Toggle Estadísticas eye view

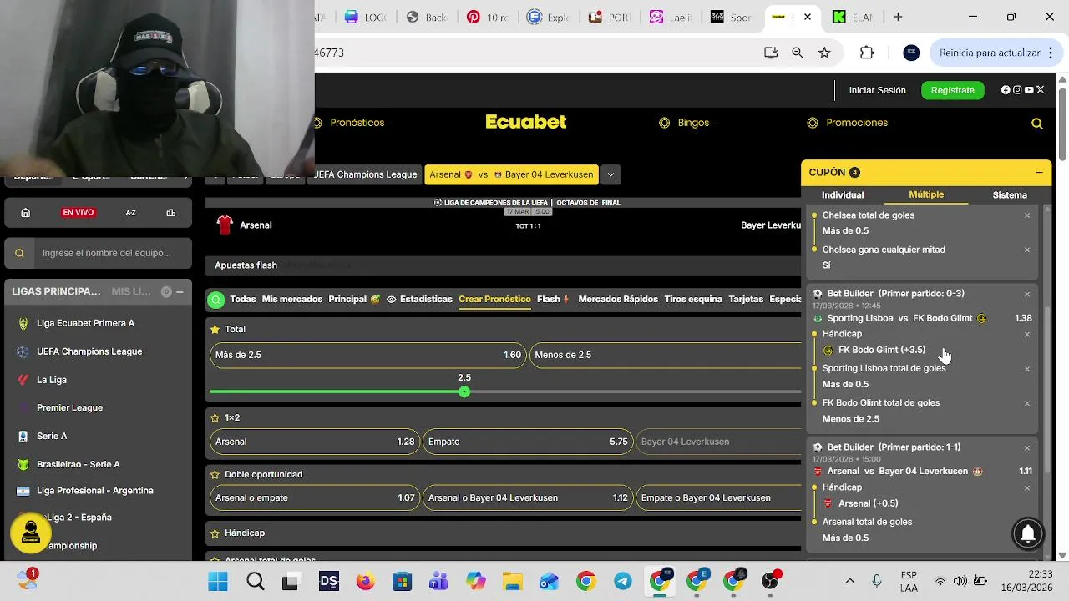pos(391,300)
